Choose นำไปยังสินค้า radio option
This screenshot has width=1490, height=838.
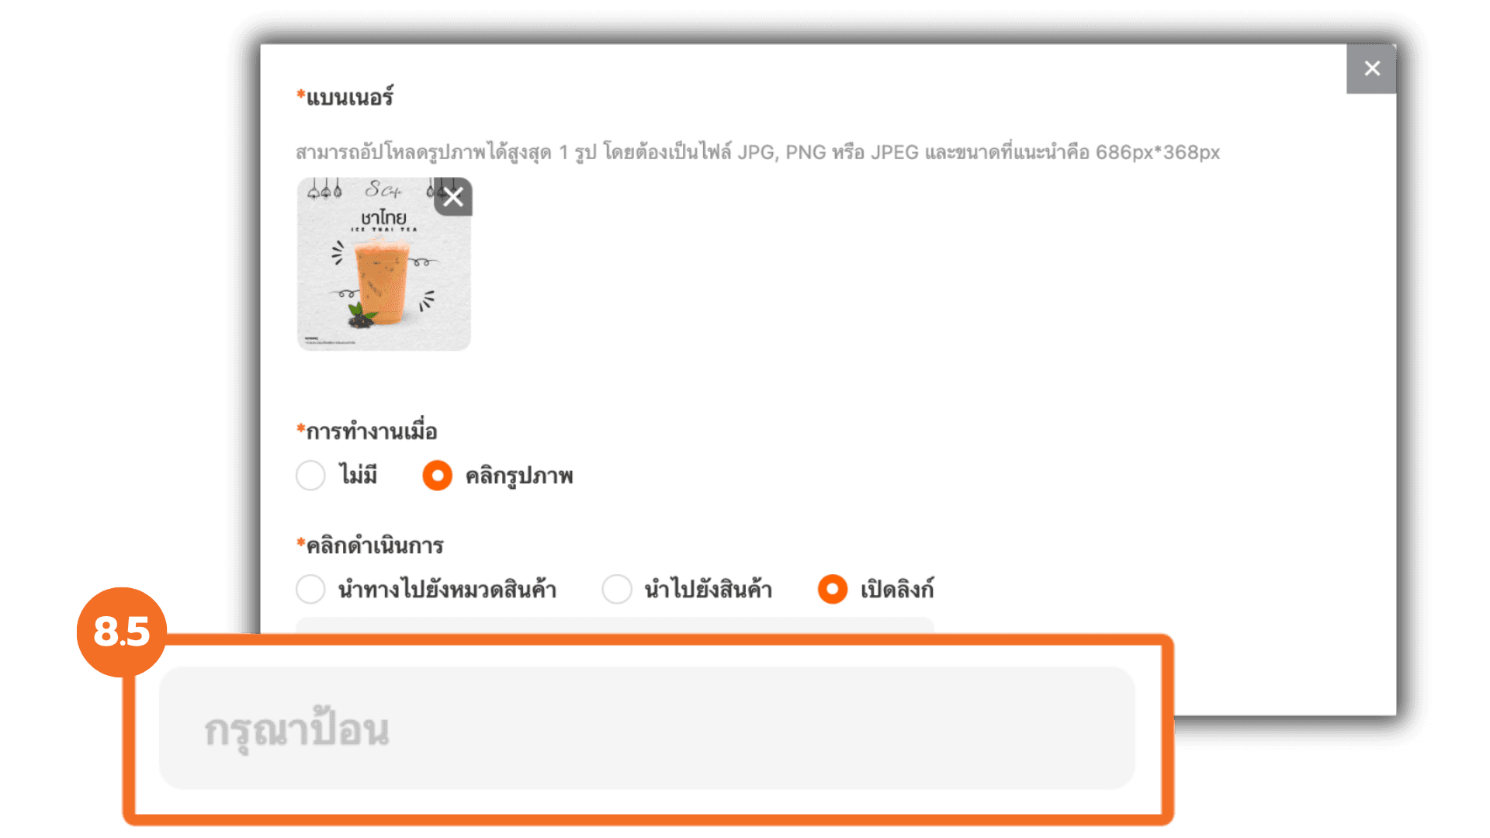(x=617, y=589)
